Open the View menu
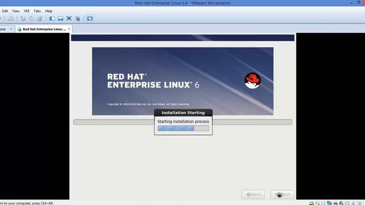This screenshot has height=205, width=365. pos(16,11)
